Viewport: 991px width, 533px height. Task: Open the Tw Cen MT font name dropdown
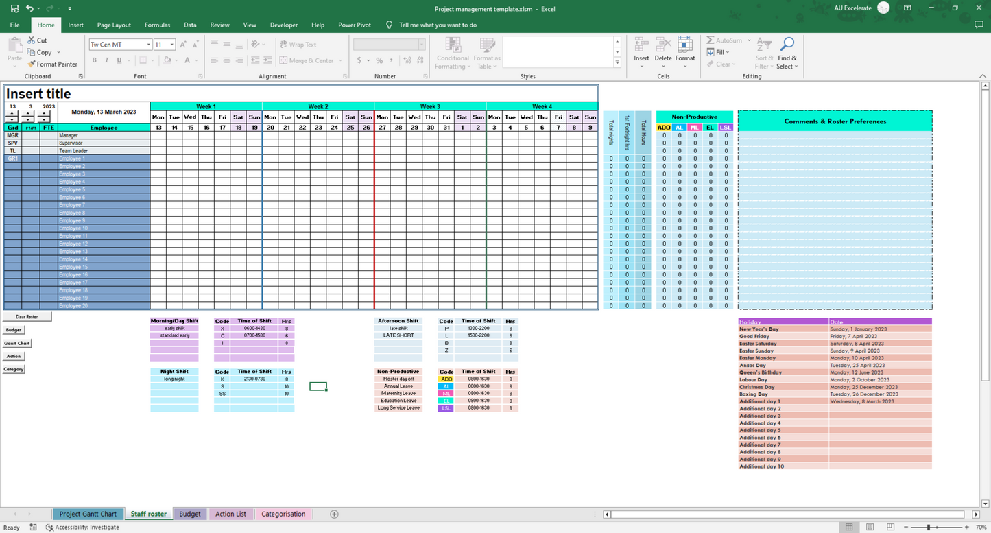(148, 45)
